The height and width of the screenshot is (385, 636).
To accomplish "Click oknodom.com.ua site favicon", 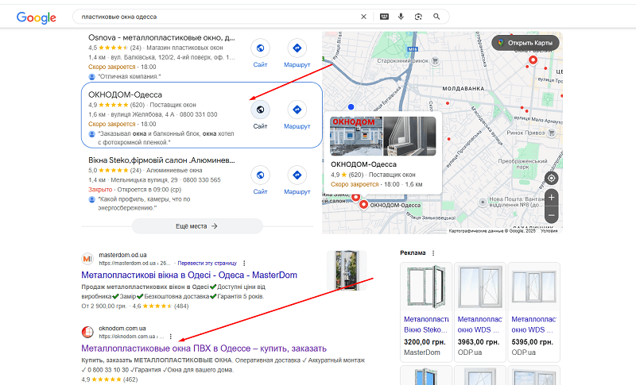I will coord(87,332).
